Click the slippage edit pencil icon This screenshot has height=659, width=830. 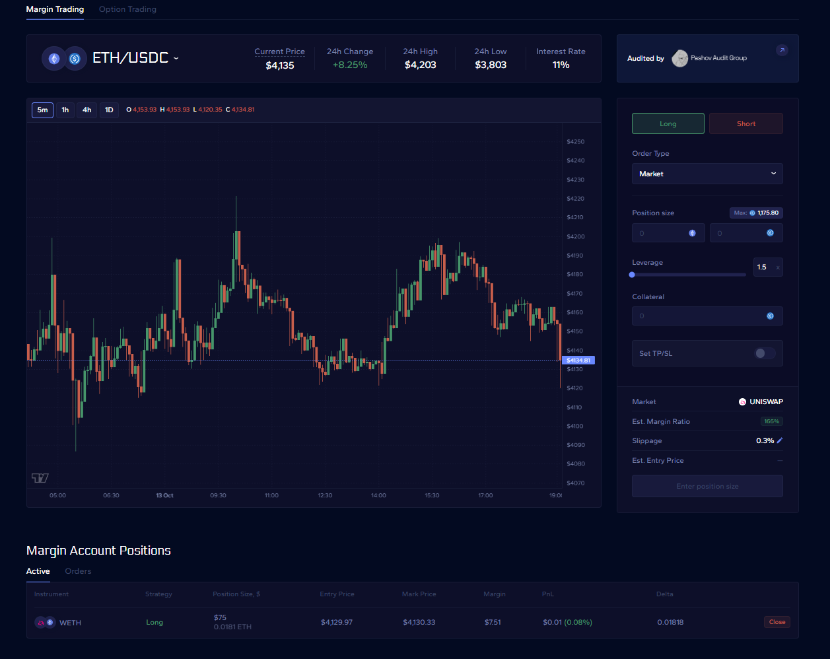(x=780, y=440)
